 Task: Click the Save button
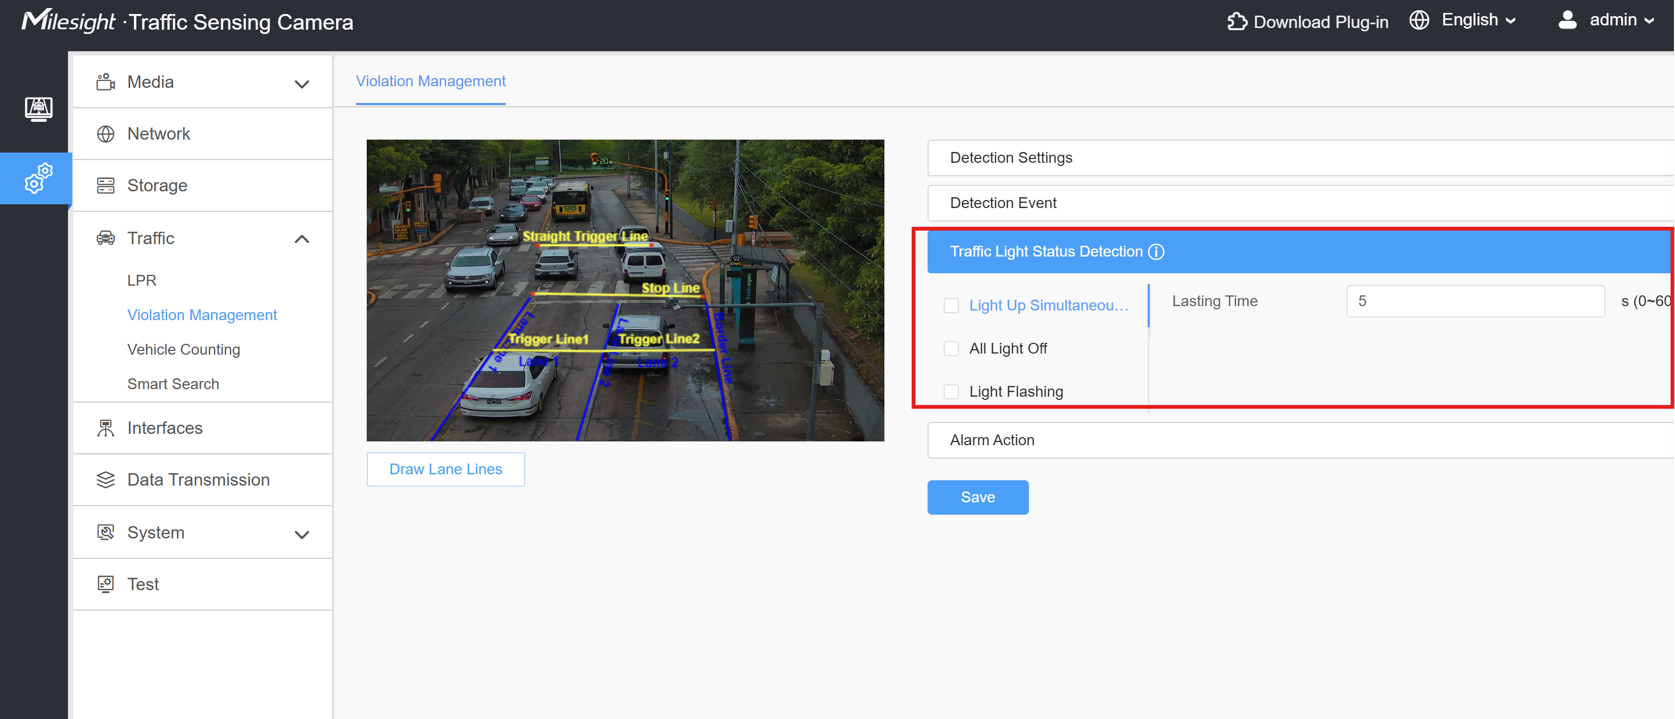[978, 497]
